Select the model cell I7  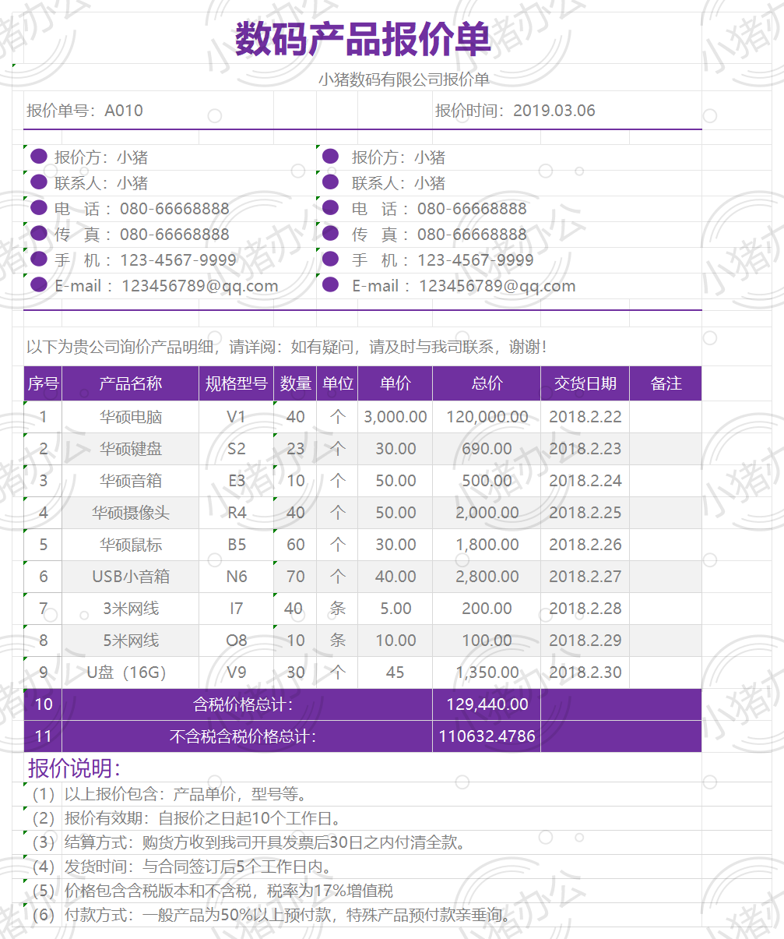(237, 609)
